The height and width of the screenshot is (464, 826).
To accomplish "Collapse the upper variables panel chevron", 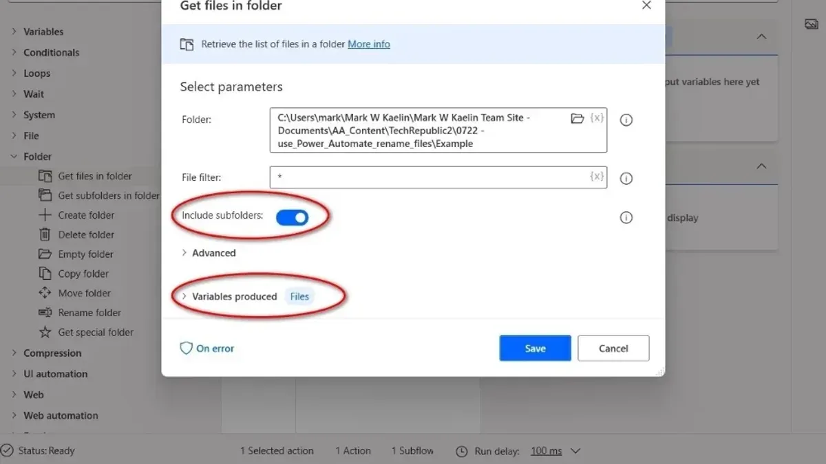I will 761,36.
